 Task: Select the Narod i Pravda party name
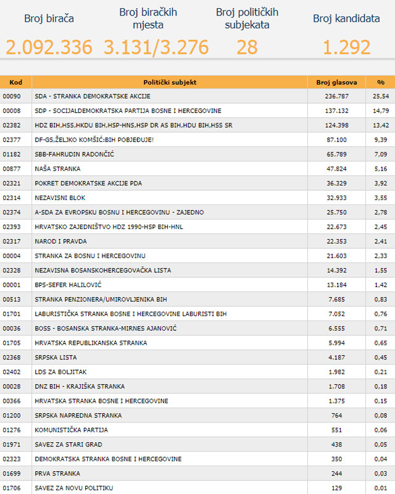tap(60, 241)
